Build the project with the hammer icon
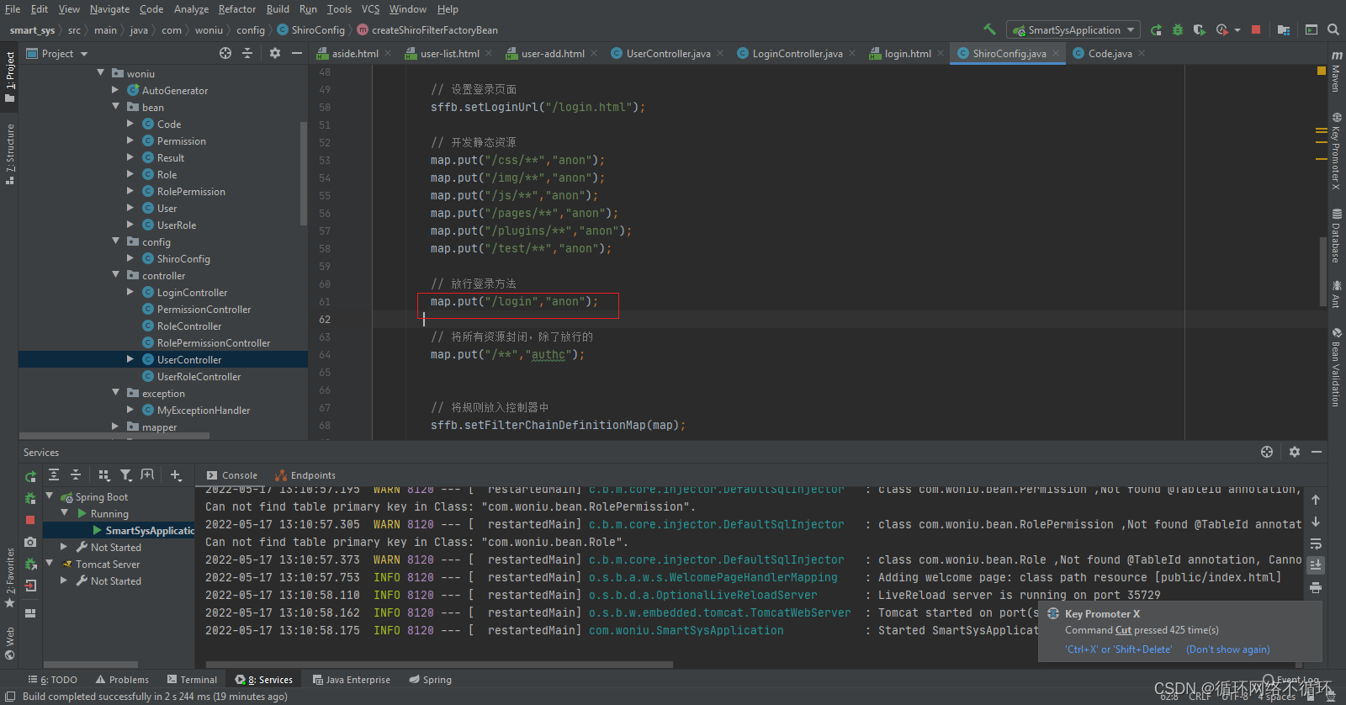The height and width of the screenshot is (705, 1346). [x=990, y=29]
